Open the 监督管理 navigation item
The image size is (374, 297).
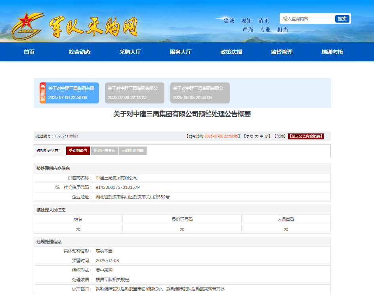(282, 52)
